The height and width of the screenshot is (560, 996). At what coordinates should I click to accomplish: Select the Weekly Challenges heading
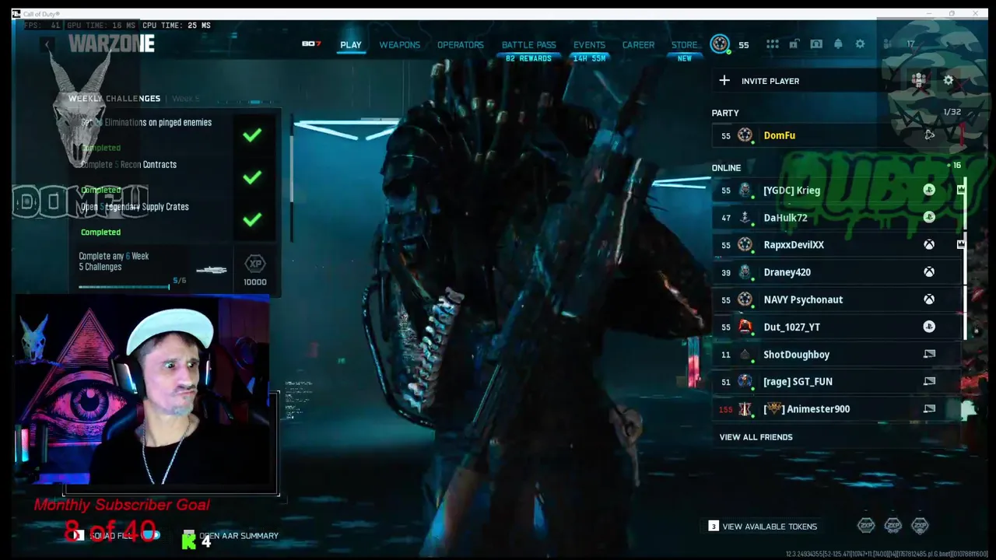click(x=114, y=99)
